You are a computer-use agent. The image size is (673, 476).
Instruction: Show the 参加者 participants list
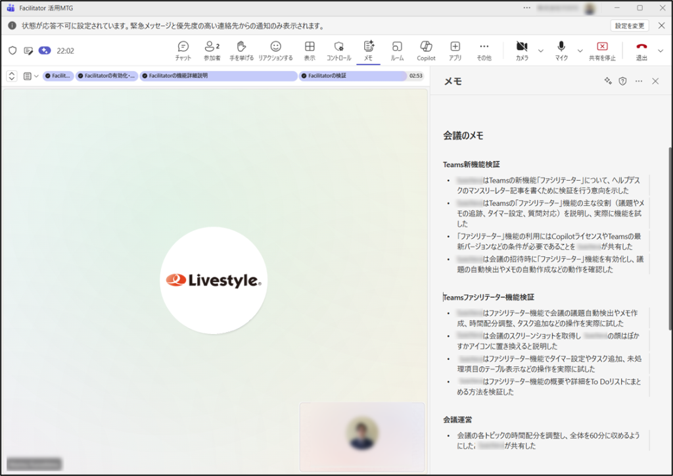pos(212,50)
